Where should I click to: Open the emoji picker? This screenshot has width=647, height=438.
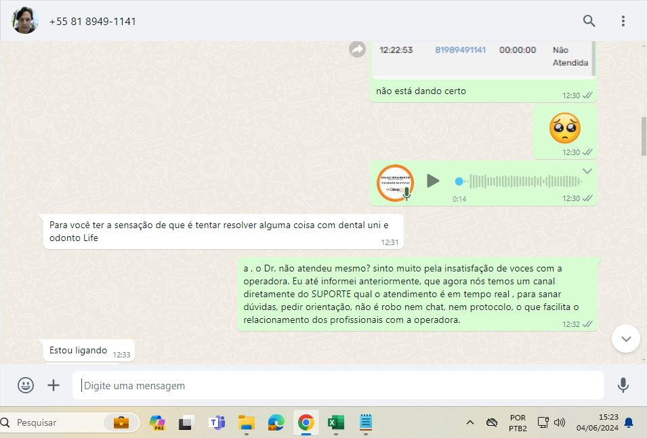(x=26, y=385)
